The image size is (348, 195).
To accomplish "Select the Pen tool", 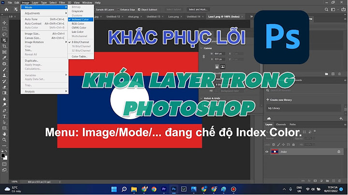I will pos(4,111).
